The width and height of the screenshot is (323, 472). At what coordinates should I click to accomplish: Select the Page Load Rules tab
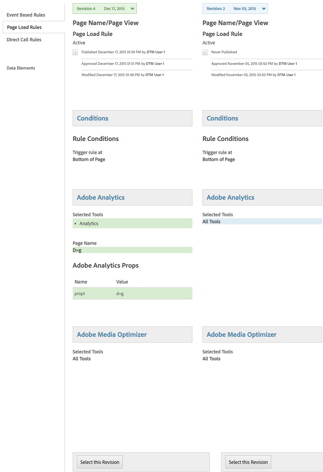[x=24, y=27]
